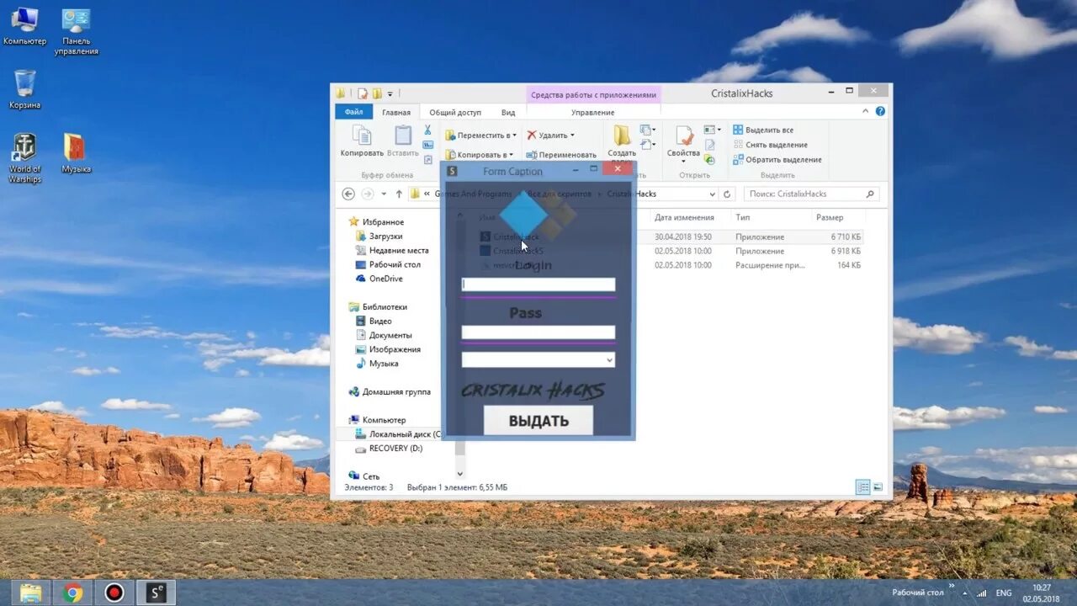Click the Explorer Forward arrow button
This screenshot has width=1077, height=606.
pyautogui.click(x=368, y=194)
